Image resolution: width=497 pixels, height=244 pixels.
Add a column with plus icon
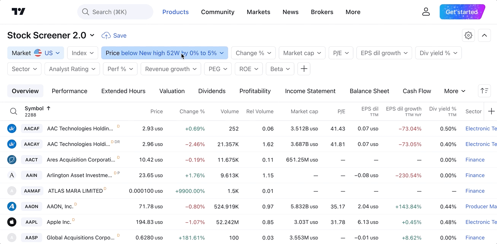pyautogui.click(x=491, y=111)
